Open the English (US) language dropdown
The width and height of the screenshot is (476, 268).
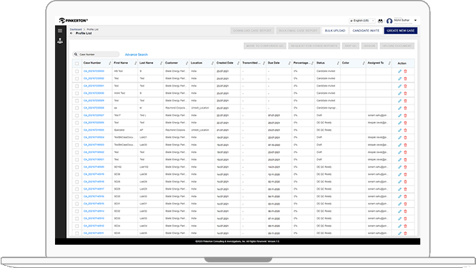click(x=362, y=20)
